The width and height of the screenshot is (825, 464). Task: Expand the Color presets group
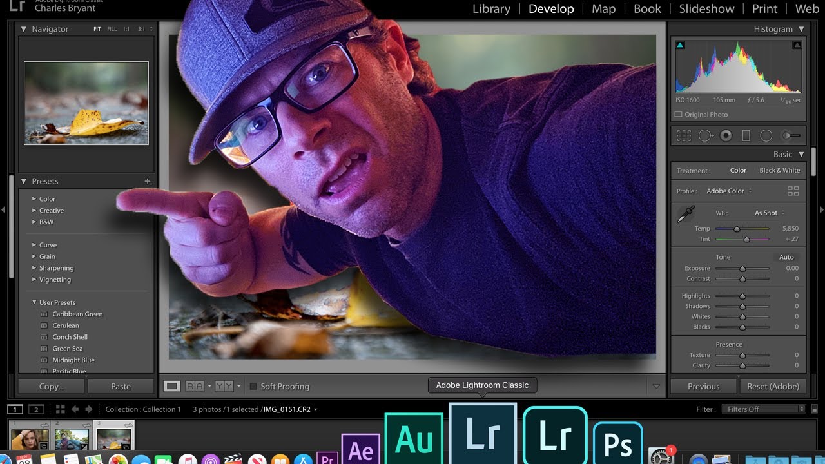[34, 199]
